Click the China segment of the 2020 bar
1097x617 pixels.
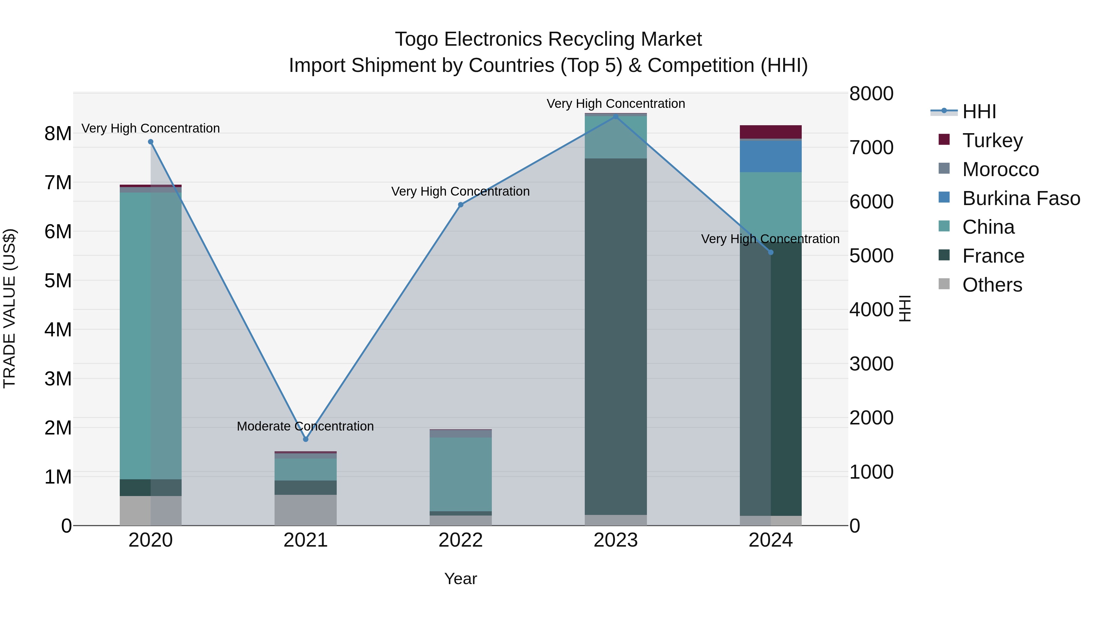point(150,336)
